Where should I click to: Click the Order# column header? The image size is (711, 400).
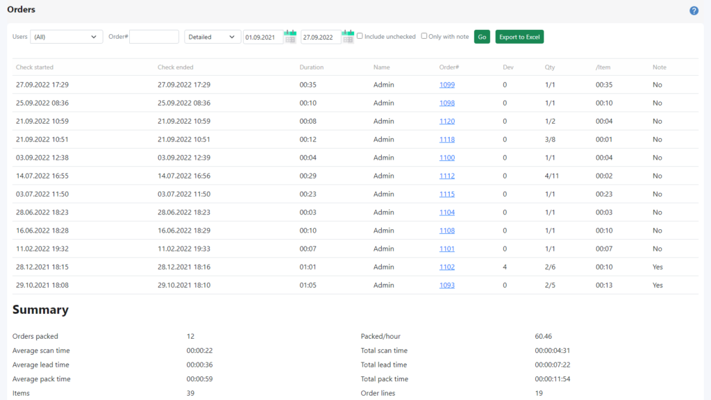coord(449,67)
